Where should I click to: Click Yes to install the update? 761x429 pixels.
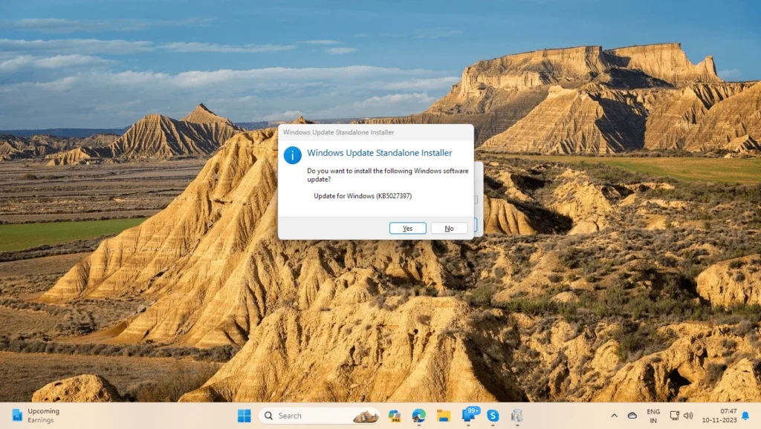(x=408, y=229)
